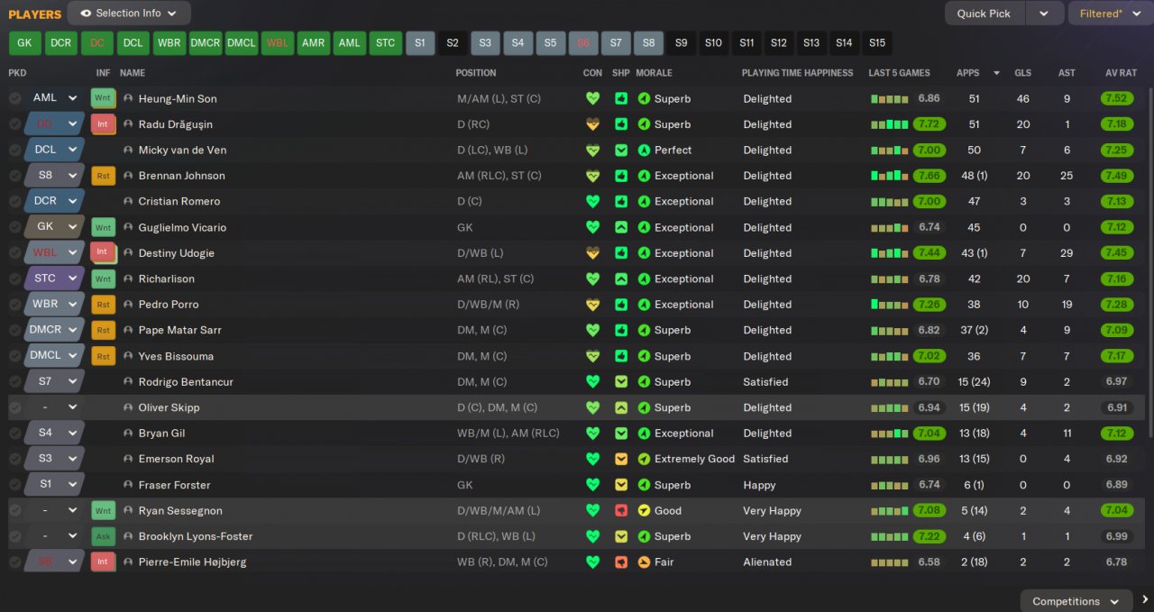The image size is (1154, 612).
Task: Toggle the check circle for Richarlison
Action: pos(15,279)
